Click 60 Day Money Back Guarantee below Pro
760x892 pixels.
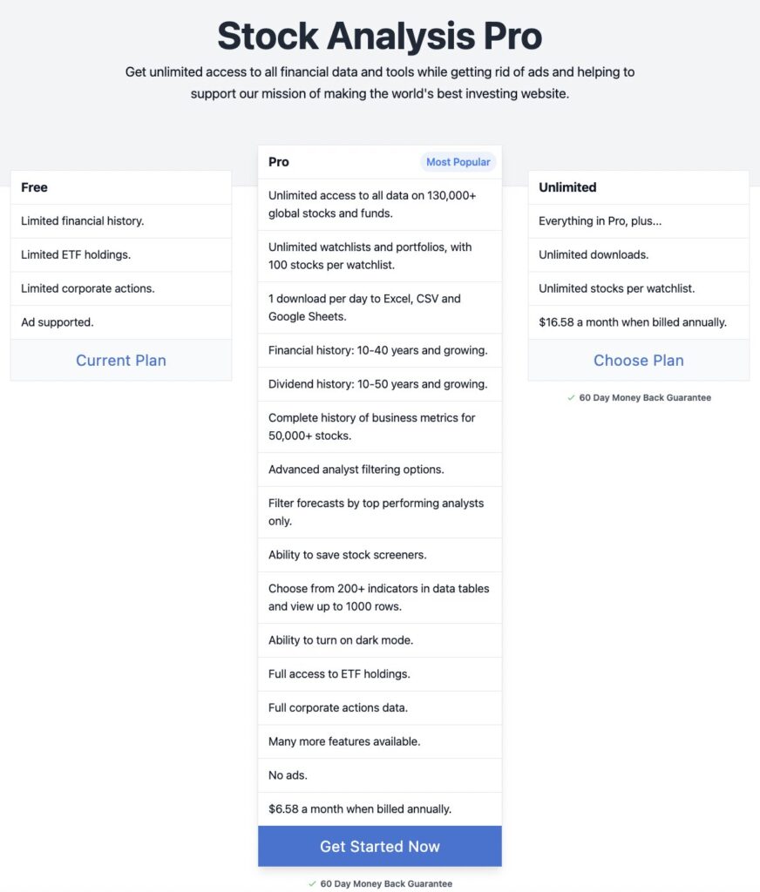coord(386,883)
